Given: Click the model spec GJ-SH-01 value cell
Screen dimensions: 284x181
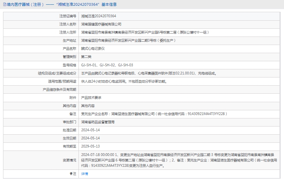Looking at the screenshot, I should click(107, 65).
